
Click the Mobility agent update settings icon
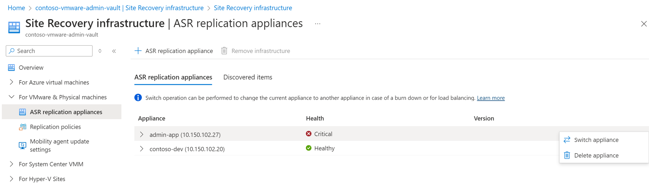[x=22, y=145]
